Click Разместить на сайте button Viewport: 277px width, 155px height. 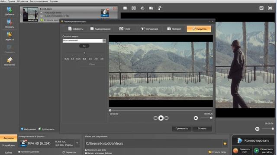pyautogui.click(x=264, y=151)
